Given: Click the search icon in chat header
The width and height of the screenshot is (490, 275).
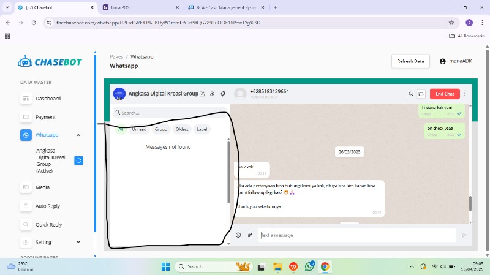Looking at the screenshot, I should [x=411, y=94].
